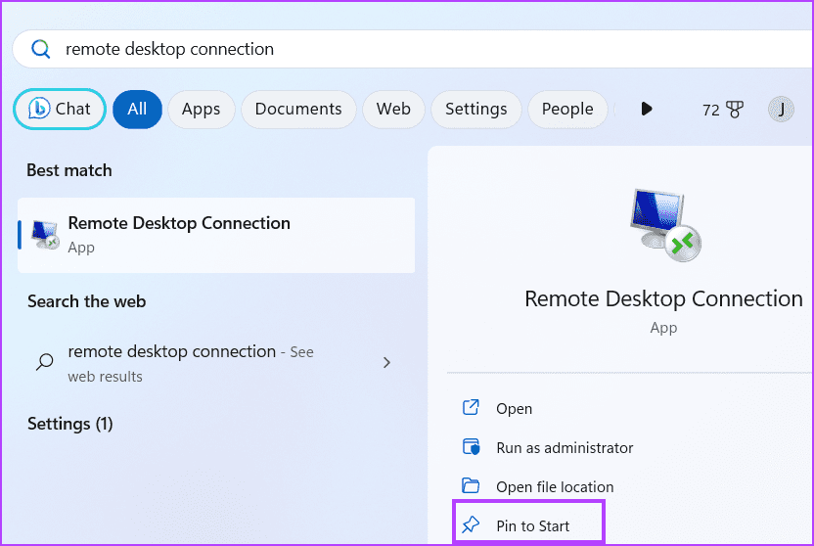This screenshot has height=546, width=814.
Task: Click Remote Desktop Connection icon in best match
Action: point(45,235)
